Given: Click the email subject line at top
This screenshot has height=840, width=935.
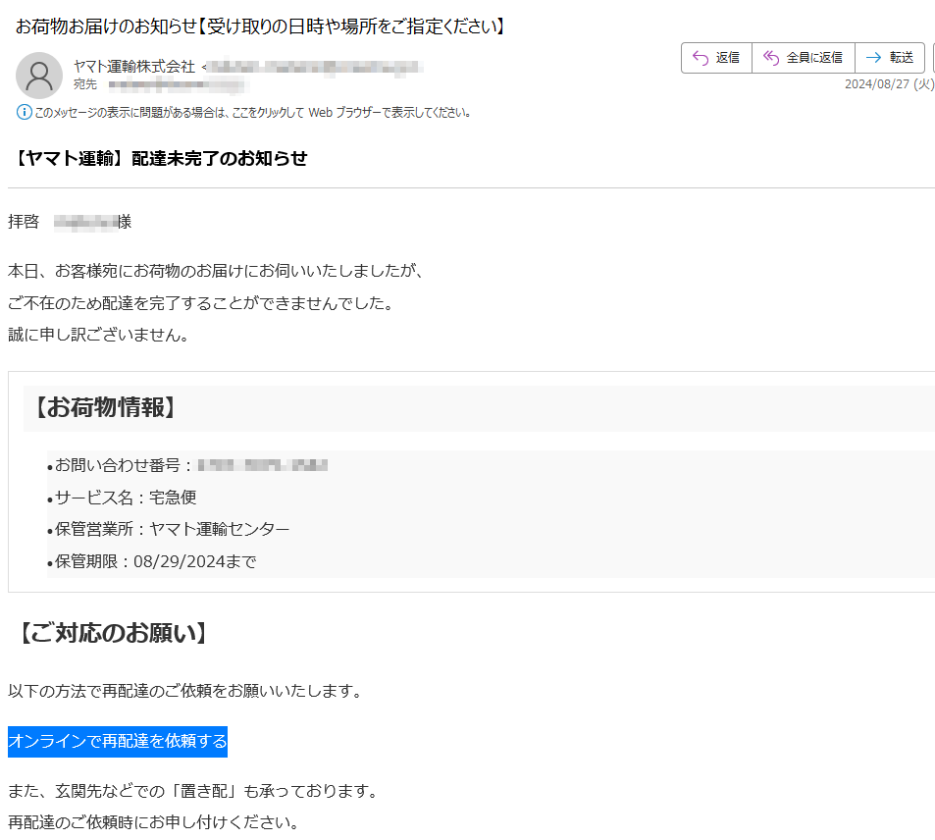Looking at the screenshot, I should pyautogui.click(x=262, y=26).
